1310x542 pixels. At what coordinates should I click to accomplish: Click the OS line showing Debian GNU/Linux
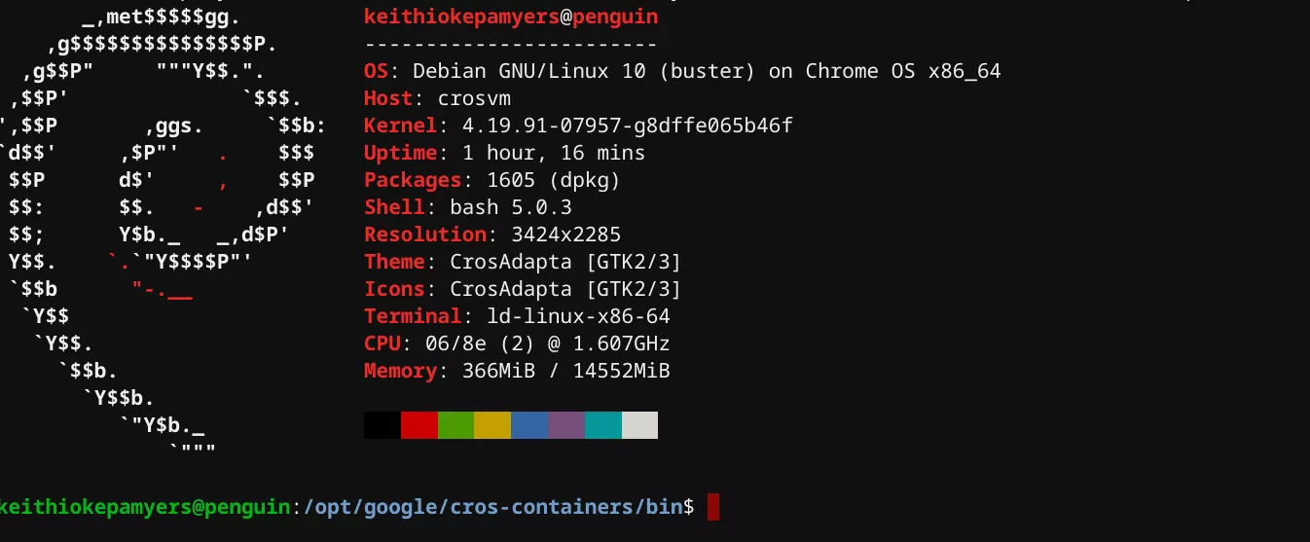click(x=681, y=71)
